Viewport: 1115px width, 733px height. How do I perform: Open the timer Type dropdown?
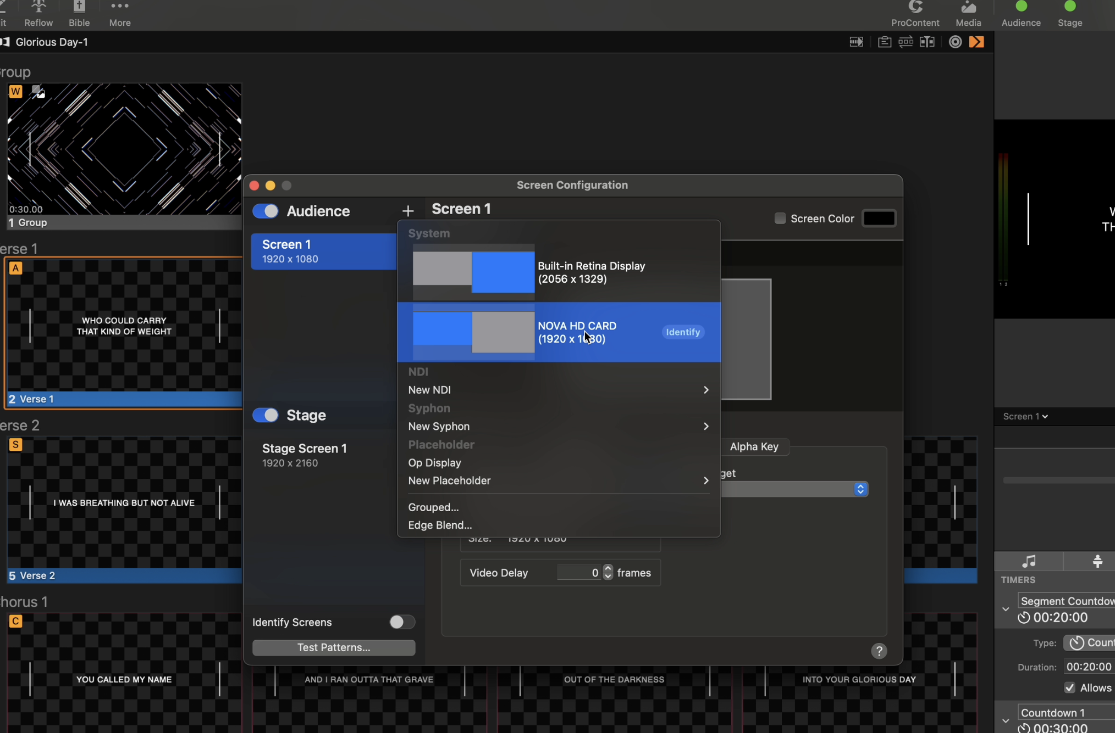pyautogui.click(x=1089, y=642)
